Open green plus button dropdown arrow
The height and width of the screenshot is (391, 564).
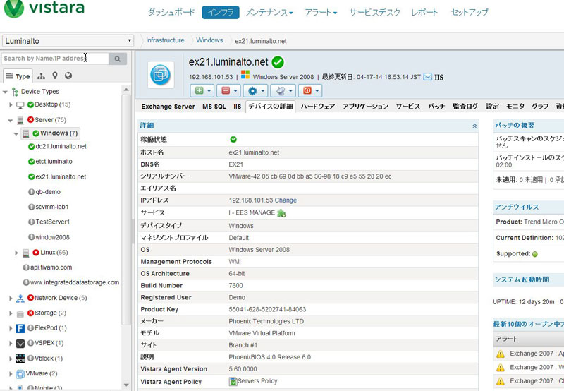[209, 91]
